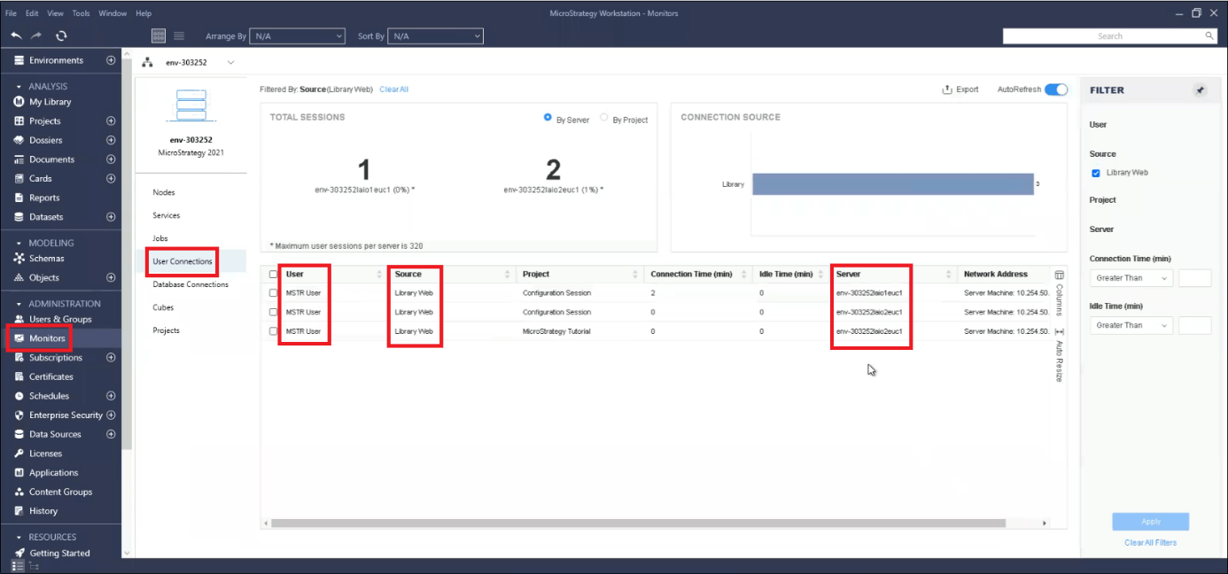Viewport: 1228px width, 574px height.
Task: Click the Search input field
Action: tap(1110, 36)
